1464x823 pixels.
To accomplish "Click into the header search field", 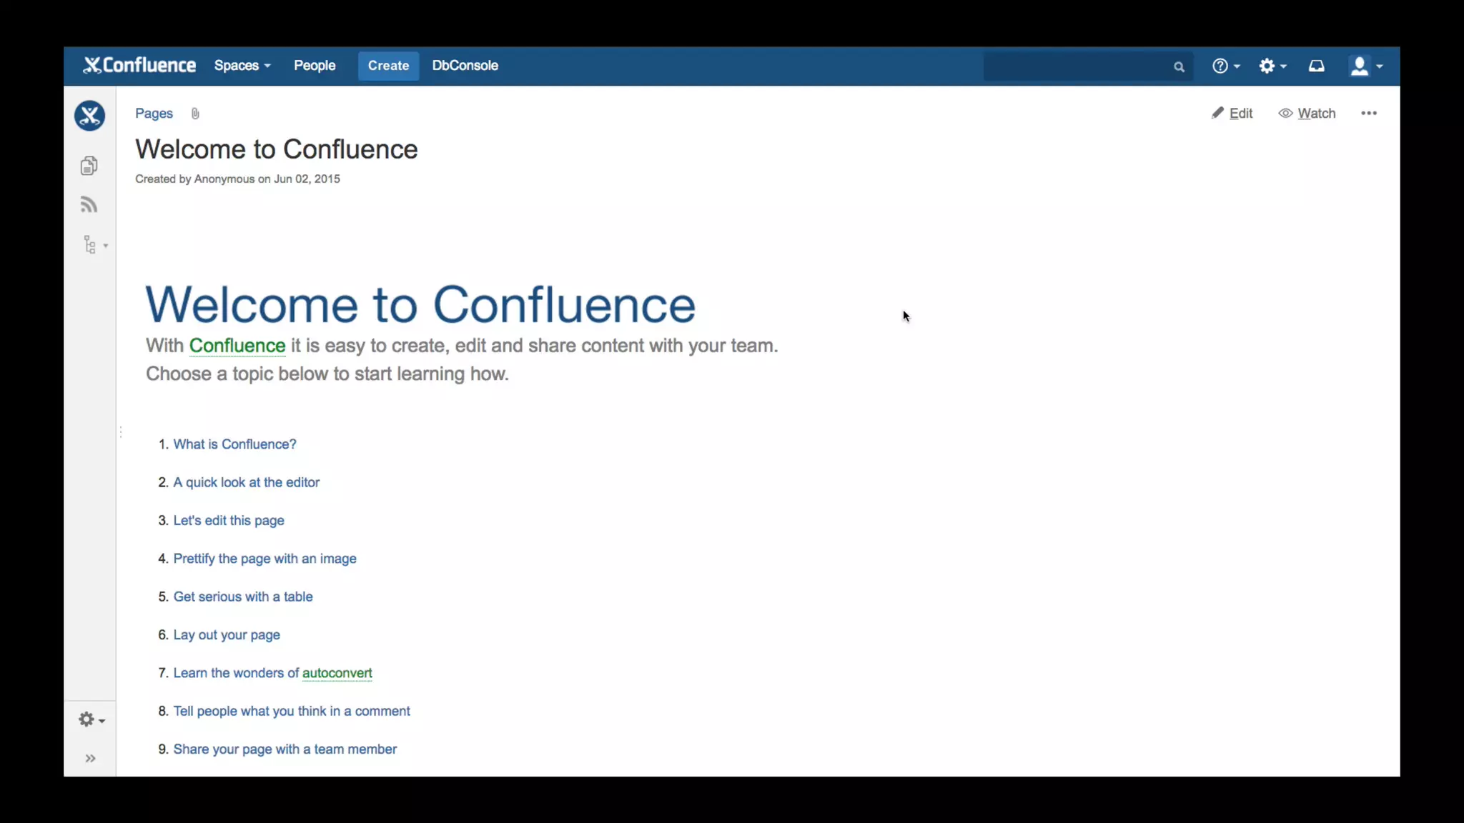I will (x=1076, y=66).
